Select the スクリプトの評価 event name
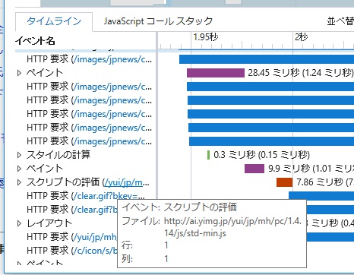This screenshot has height=275, width=354. pos(63,182)
